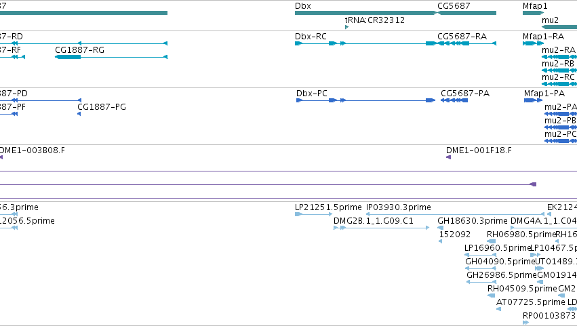Click the tRNA:CR32312 arrow glyph
The height and width of the screenshot is (326, 577).
click(346, 27)
